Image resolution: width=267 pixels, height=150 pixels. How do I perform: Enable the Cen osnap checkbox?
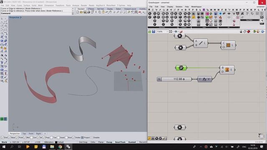(32, 137)
